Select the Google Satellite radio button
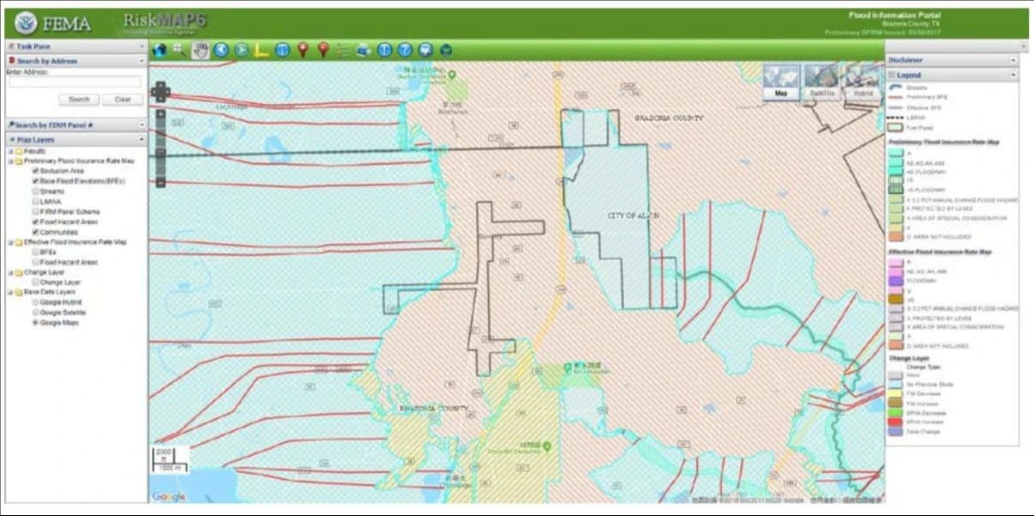Viewport: 1034px width, 516px height. click(x=35, y=313)
